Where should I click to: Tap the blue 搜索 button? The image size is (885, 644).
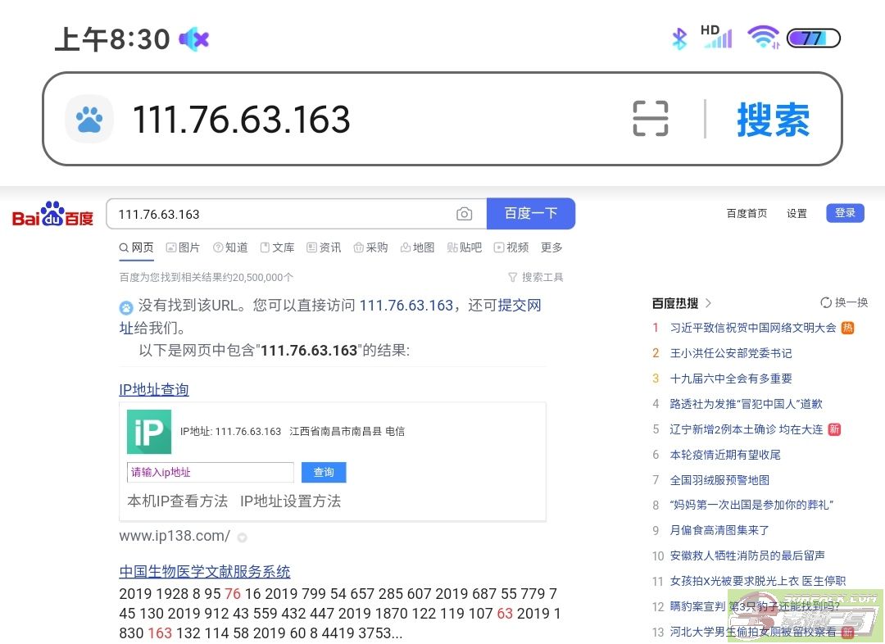pos(773,119)
